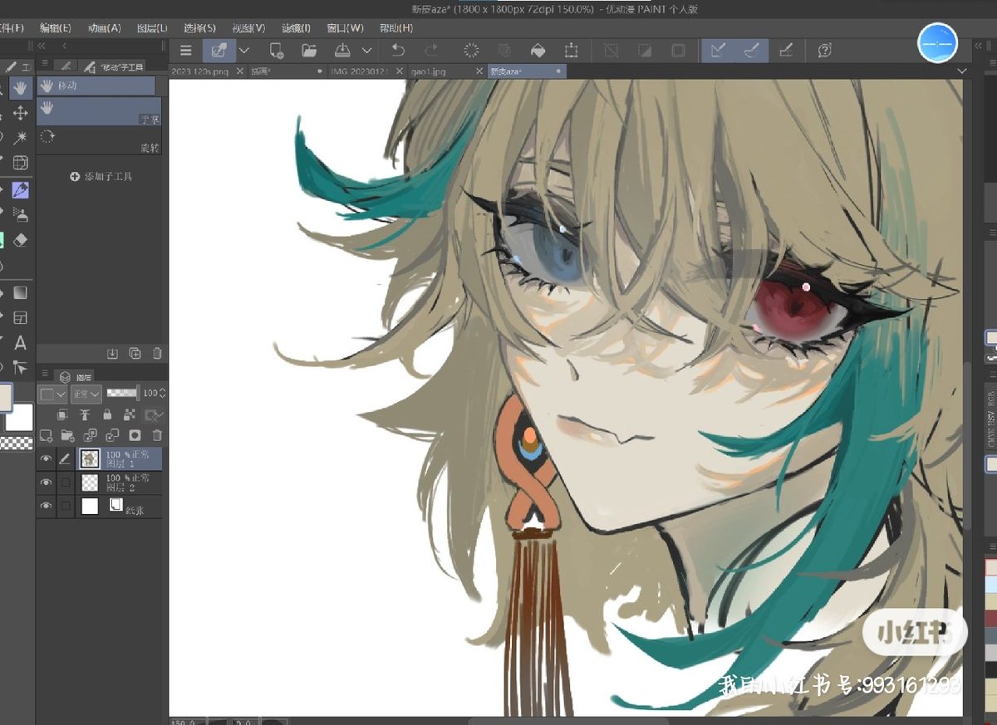Viewport: 997px width, 725px height.
Task: Toggle Lock Transparent Pixels icon
Action: point(129,414)
